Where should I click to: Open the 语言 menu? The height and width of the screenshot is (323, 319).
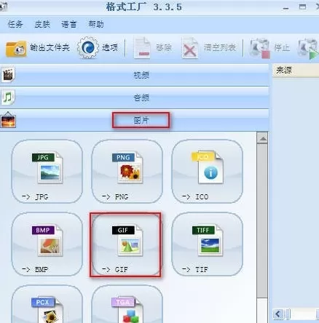click(68, 24)
